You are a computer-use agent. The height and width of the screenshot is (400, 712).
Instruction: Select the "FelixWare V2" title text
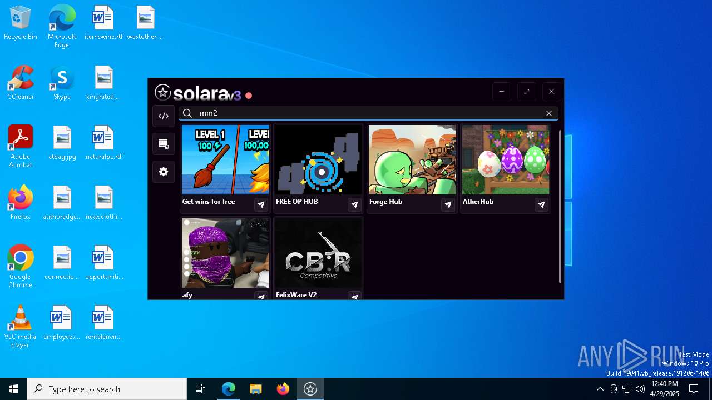(296, 295)
